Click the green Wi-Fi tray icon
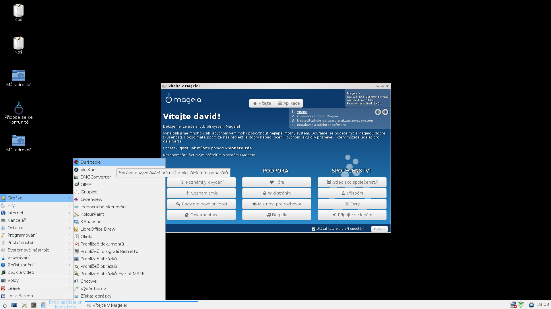The width and height of the screenshot is (551, 309). point(521,305)
